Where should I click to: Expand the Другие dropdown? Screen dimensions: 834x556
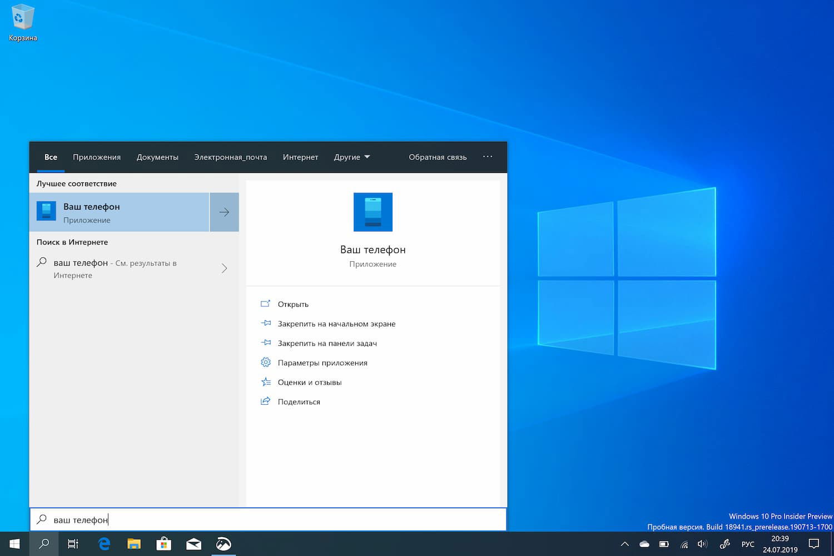pos(351,157)
